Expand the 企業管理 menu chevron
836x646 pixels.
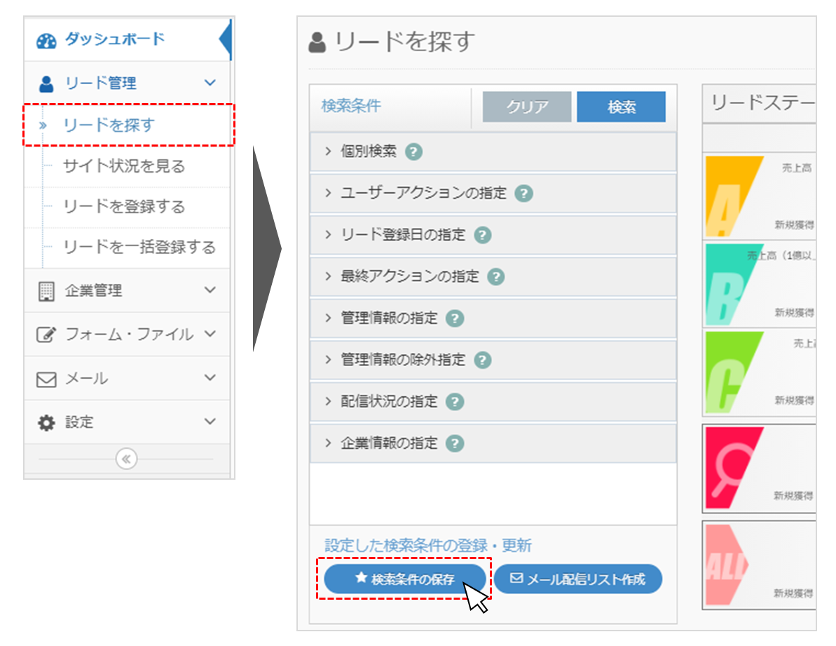point(210,290)
